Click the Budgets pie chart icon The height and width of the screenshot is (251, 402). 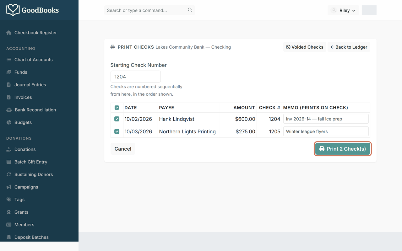(9, 122)
